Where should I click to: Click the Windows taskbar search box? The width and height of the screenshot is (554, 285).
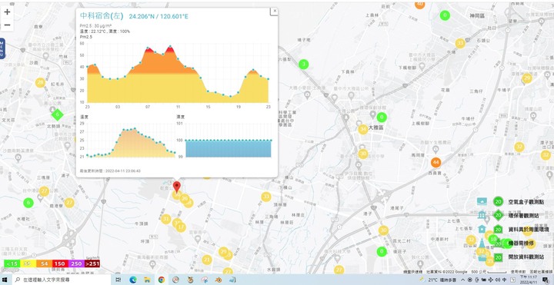(x=62, y=280)
